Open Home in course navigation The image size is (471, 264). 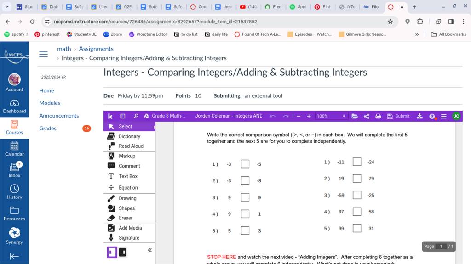click(x=46, y=90)
